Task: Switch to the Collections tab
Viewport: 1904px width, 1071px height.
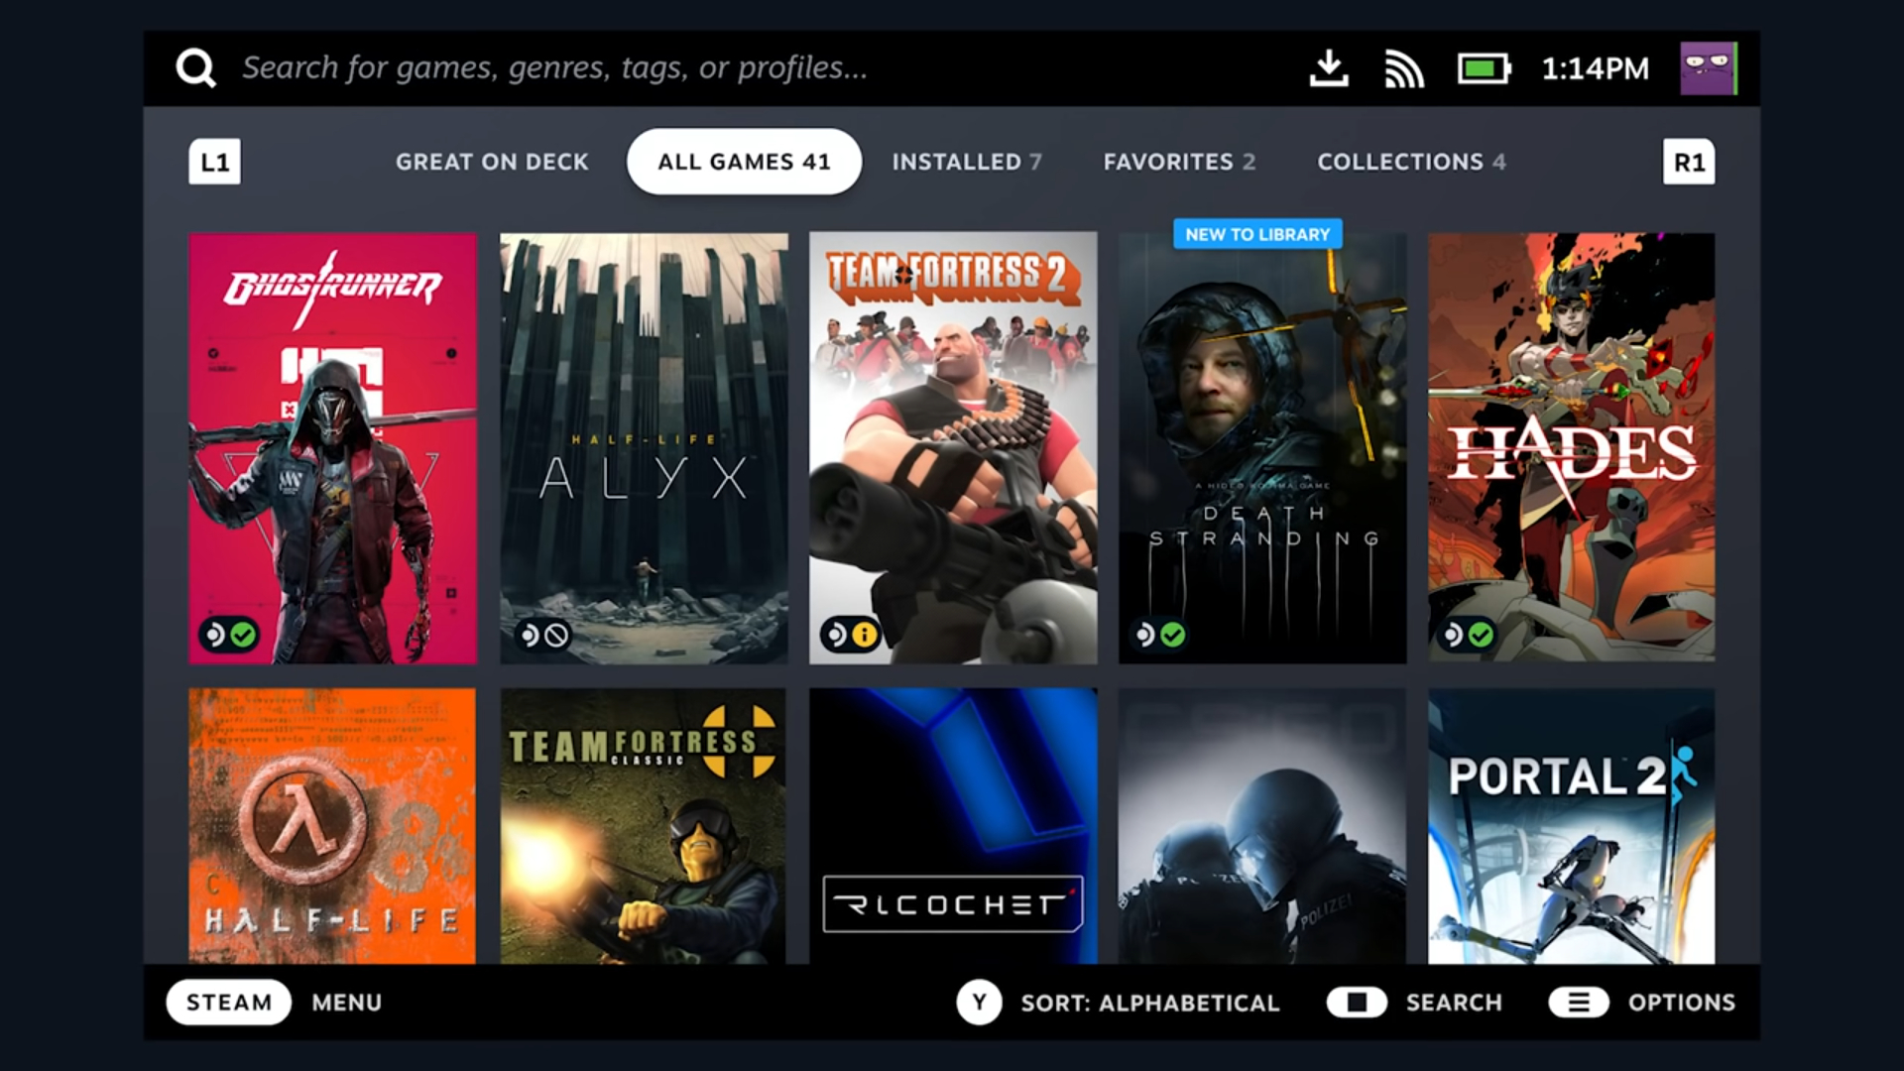Action: 1412,162
